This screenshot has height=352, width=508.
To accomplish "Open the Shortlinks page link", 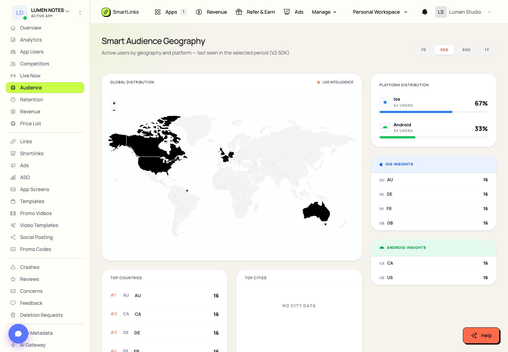I will click(45, 153).
